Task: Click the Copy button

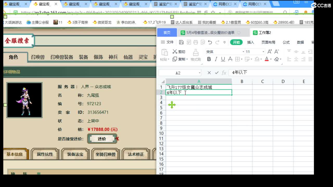Action: (179, 59)
